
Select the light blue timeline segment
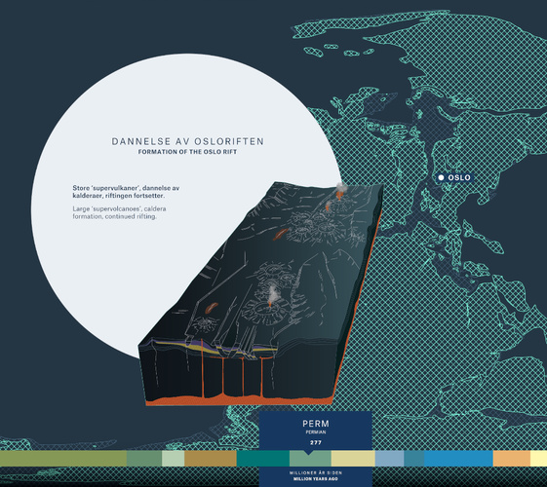[390, 458]
